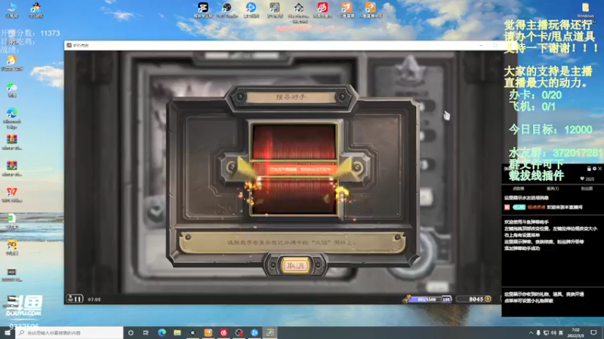Switch to OBS Studio on the taskbar
This screenshot has width=604, height=339.
(239, 332)
